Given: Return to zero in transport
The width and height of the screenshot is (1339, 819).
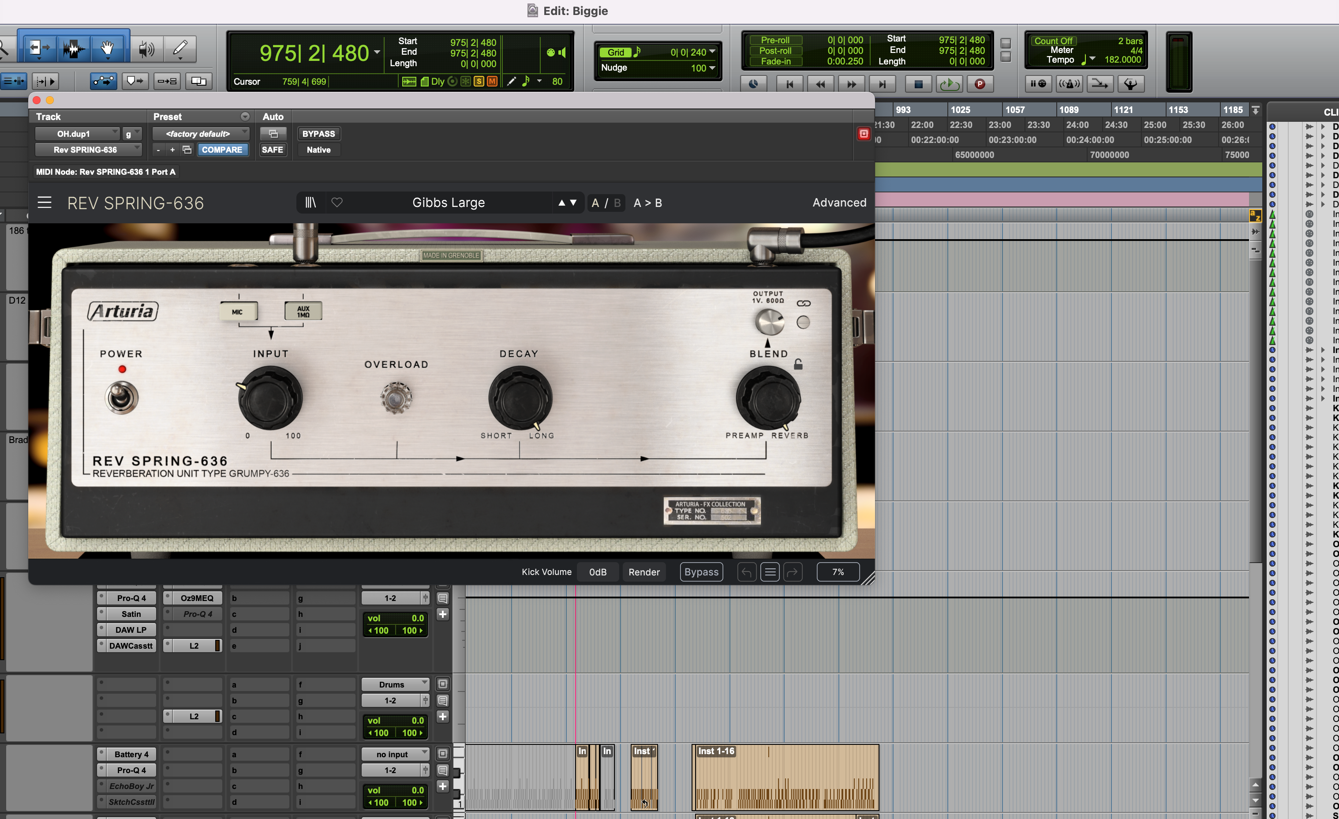Looking at the screenshot, I should coord(789,84).
